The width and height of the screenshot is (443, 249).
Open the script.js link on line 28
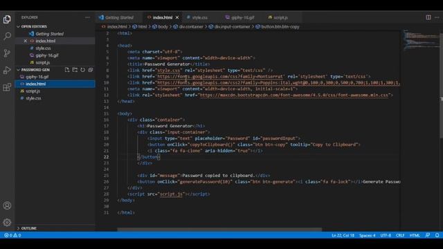click(171, 194)
